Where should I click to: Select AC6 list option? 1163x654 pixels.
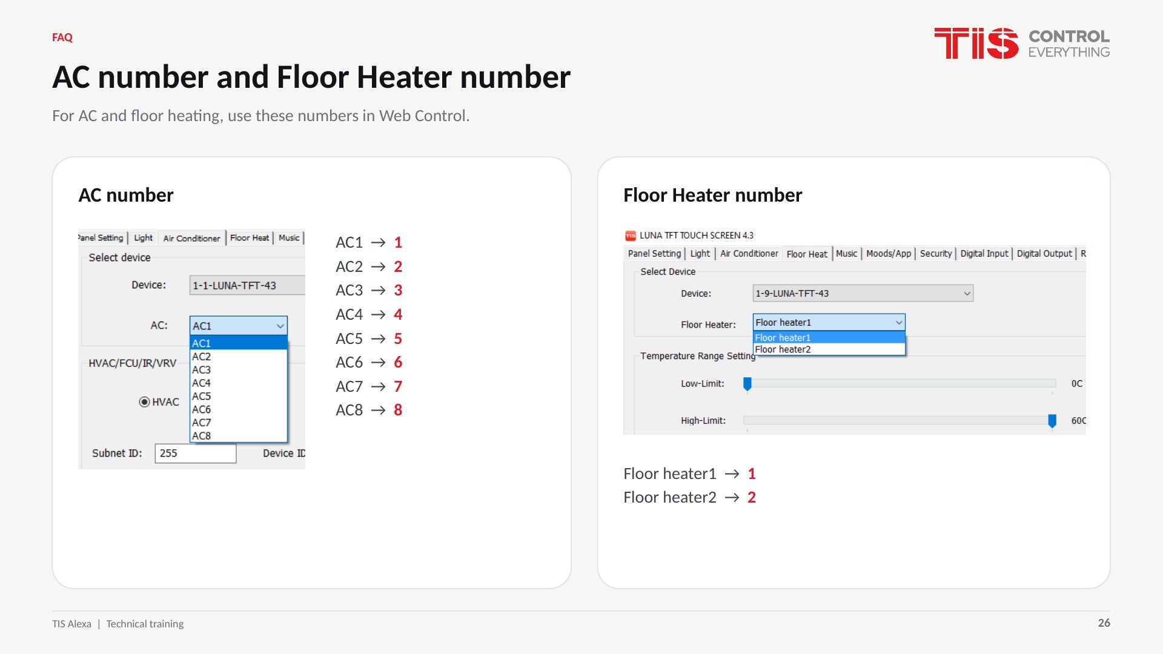pyautogui.click(x=238, y=410)
